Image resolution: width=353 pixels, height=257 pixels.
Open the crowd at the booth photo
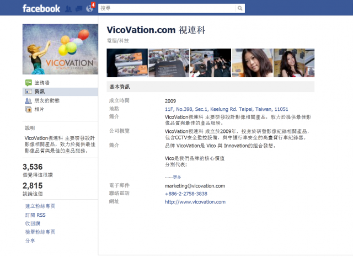pos(211,63)
